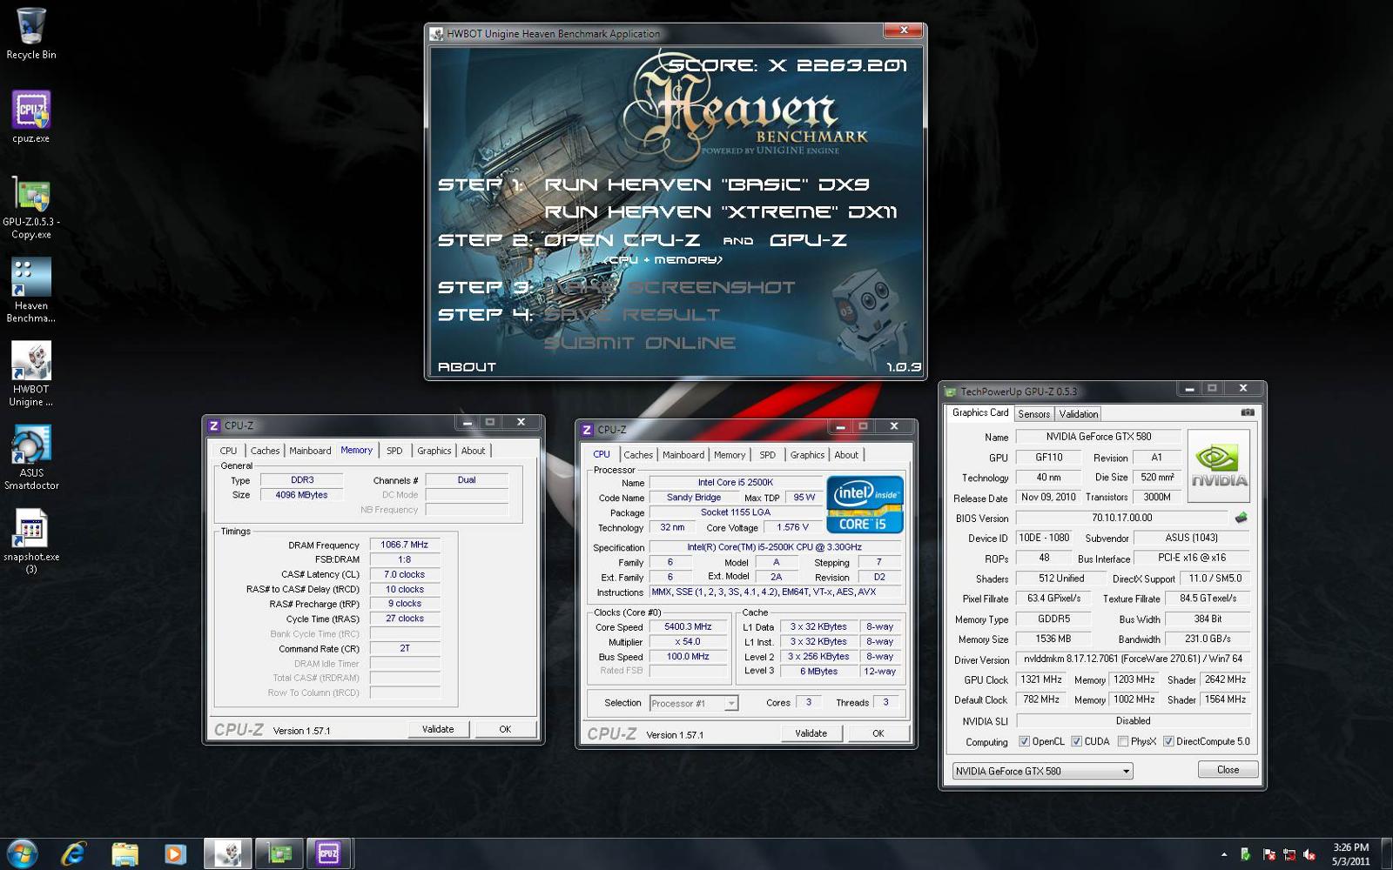Image resolution: width=1393 pixels, height=870 pixels.
Task: Click the muted volume tray icon
Action: pyautogui.click(x=1309, y=855)
